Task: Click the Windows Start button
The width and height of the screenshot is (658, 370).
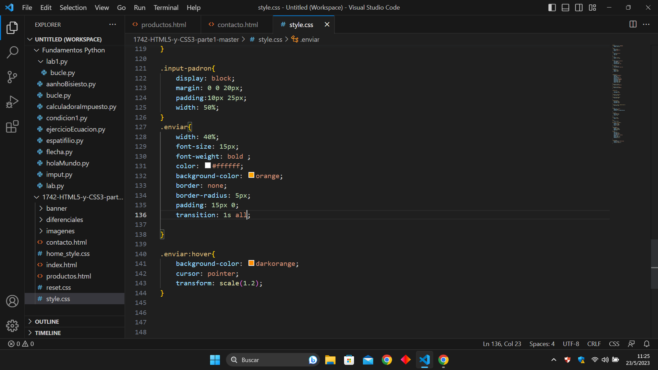Action: [215, 360]
